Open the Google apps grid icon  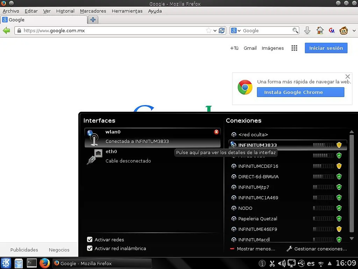pos(294,48)
